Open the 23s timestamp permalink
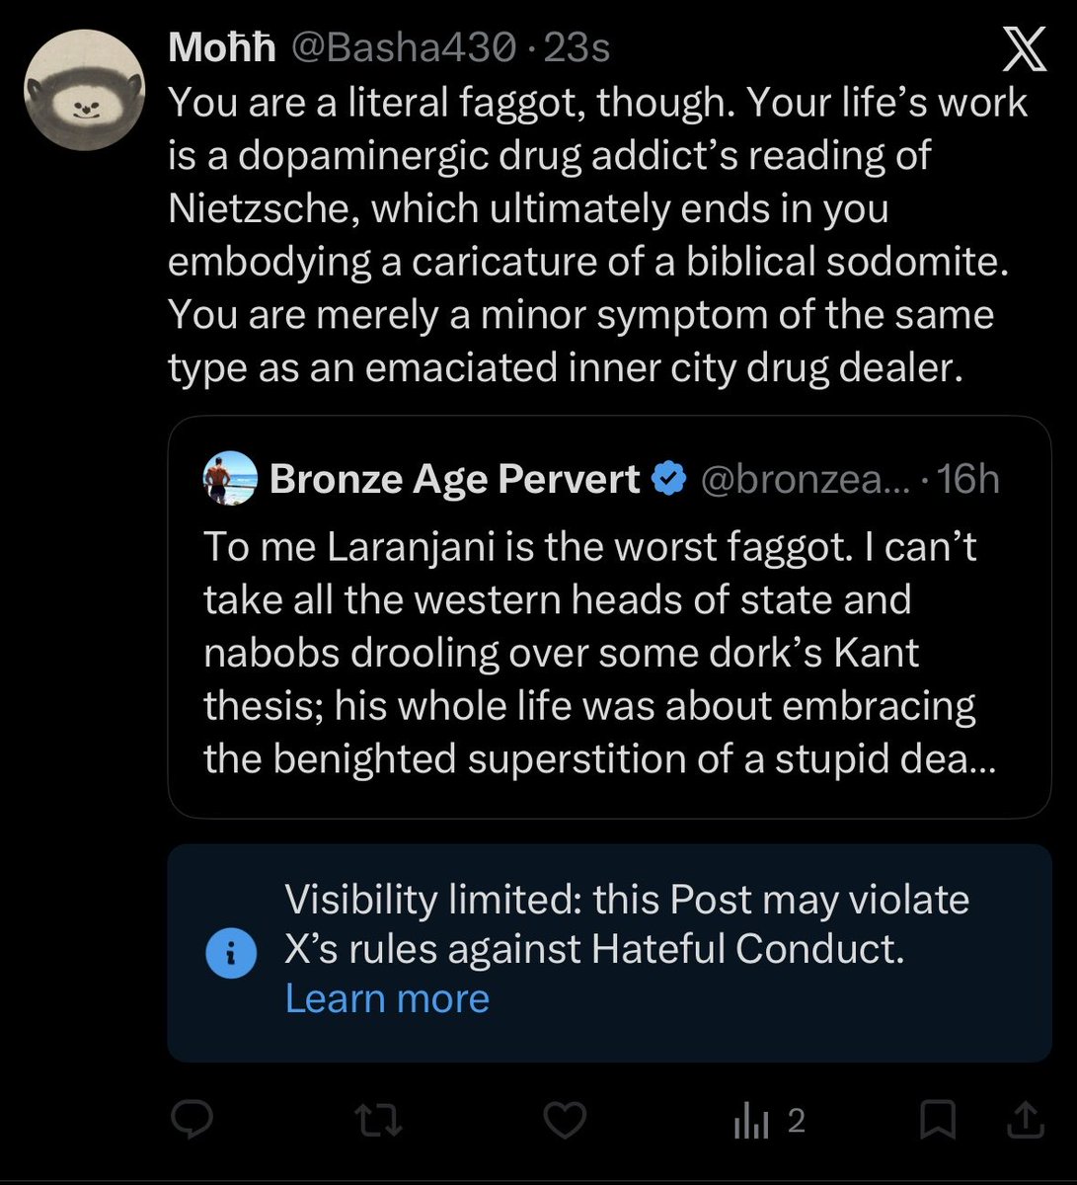The height and width of the screenshot is (1185, 1077). pos(577,47)
